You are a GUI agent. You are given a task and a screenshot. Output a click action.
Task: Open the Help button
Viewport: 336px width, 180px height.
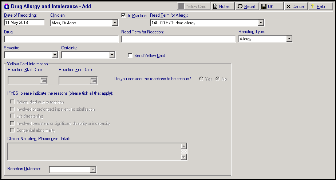318,7
